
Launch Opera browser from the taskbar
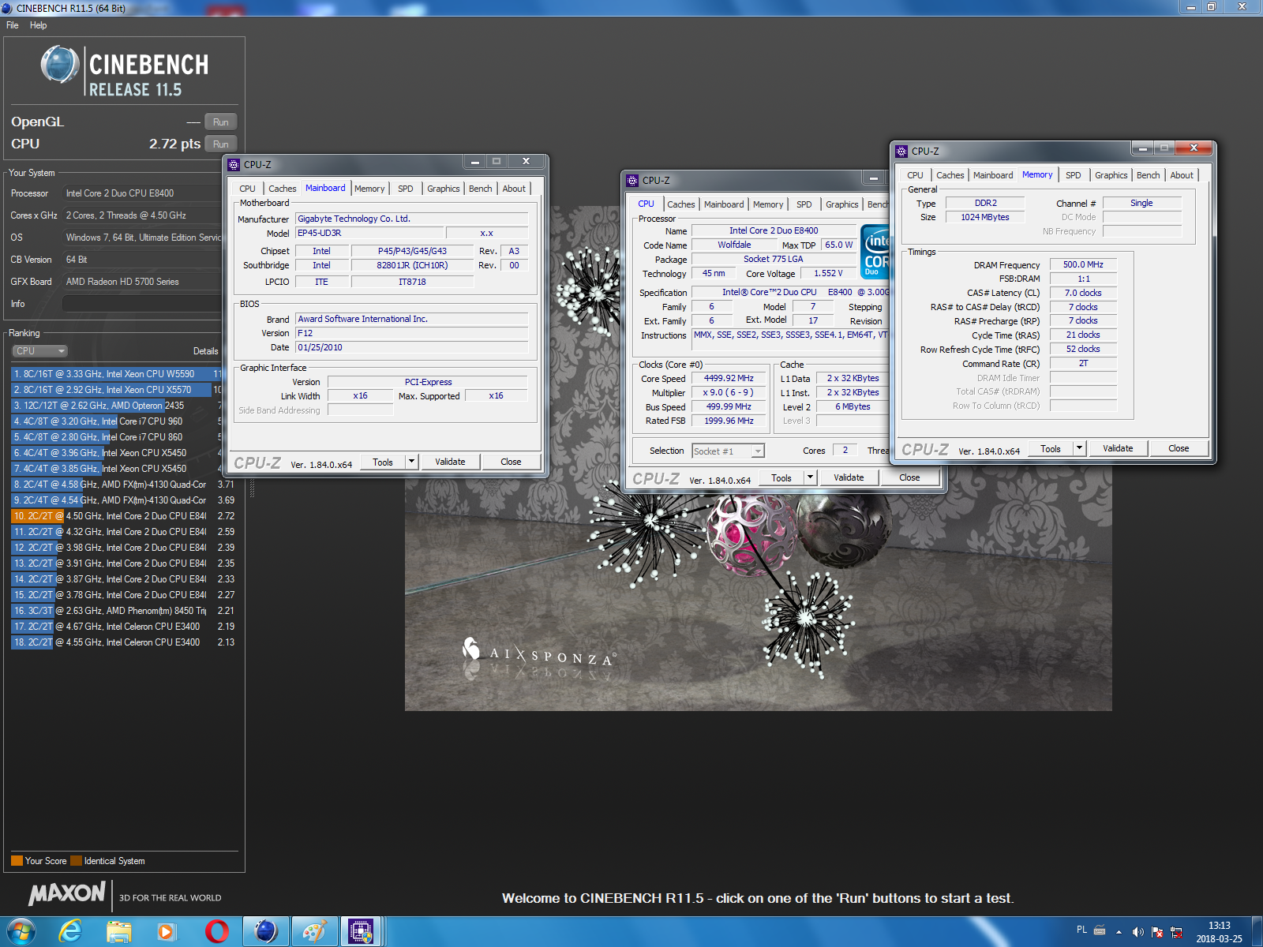(216, 932)
